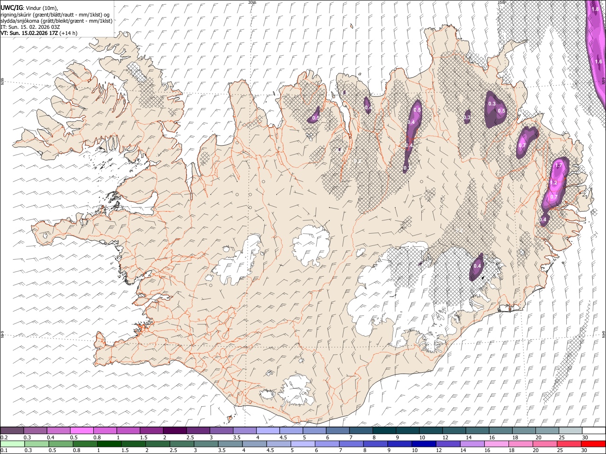Click the "15W" longitude label
Viewport: 606px width, 454px height.
501,2
